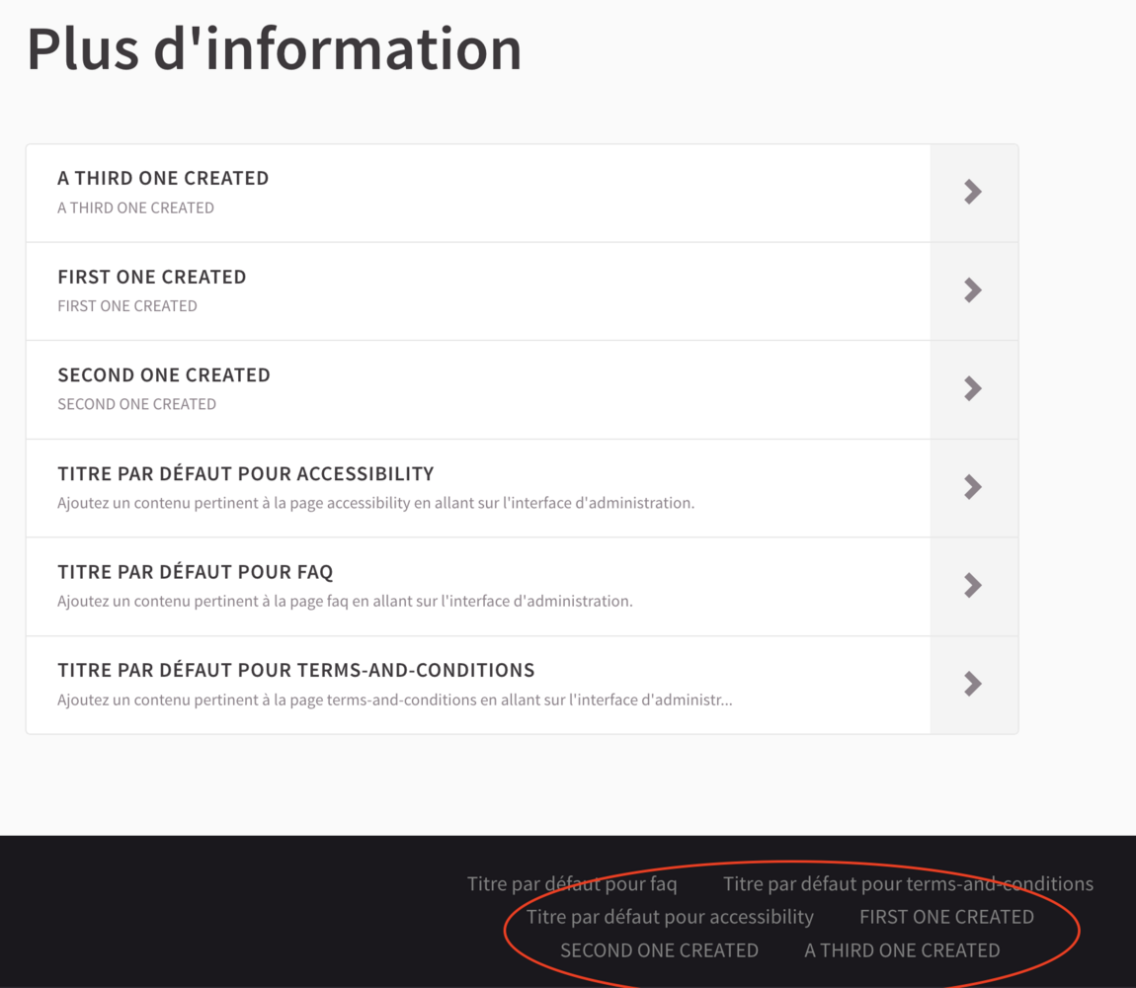The image size is (1136, 988).
Task: Click chevron arrow on SECOND ONE CREATED row
Action: tap(973, 388)
